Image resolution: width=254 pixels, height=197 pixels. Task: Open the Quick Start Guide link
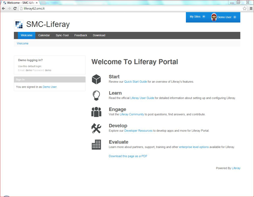(x=135, y=82)
